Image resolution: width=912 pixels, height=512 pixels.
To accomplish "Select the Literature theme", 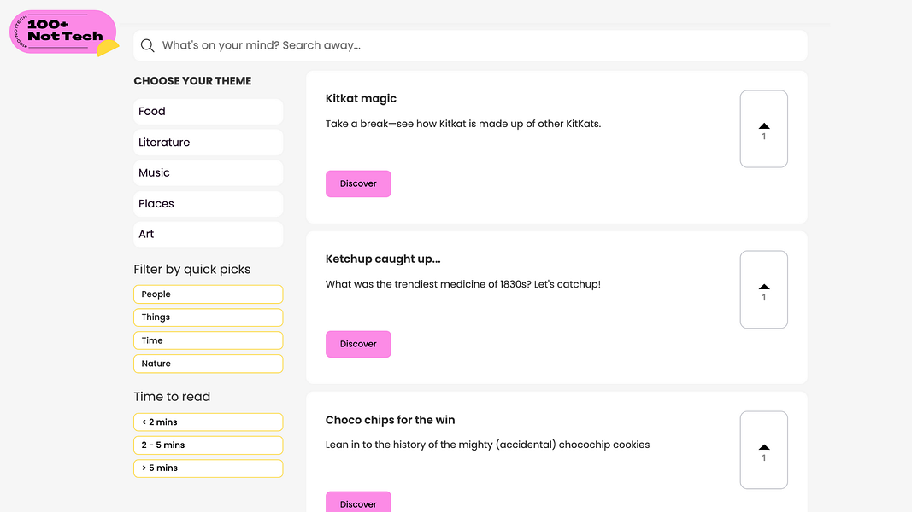I will pos(208,143).
